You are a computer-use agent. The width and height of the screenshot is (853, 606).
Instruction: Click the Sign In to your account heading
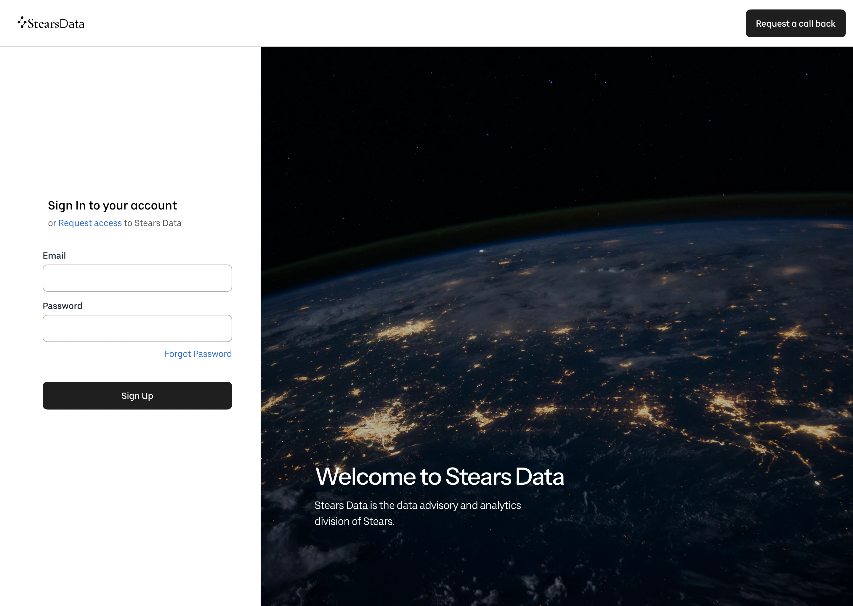pos(112,206)
